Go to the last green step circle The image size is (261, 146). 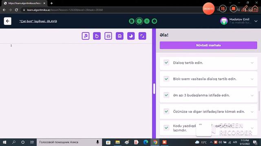click(154, 21)
